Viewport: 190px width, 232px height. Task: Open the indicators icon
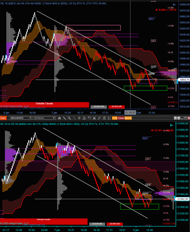pyautogui.click(x=94, y=118)
